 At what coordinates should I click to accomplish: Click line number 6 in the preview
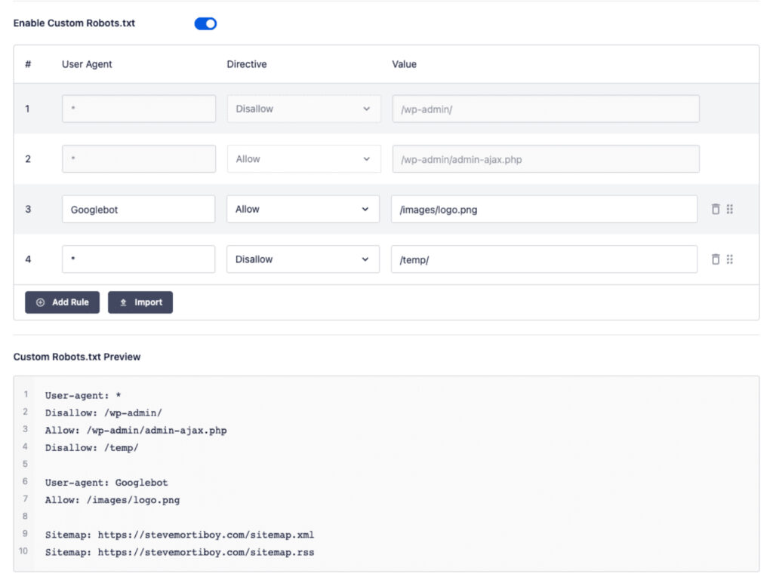pyautogui.click(x=25, y=482)
